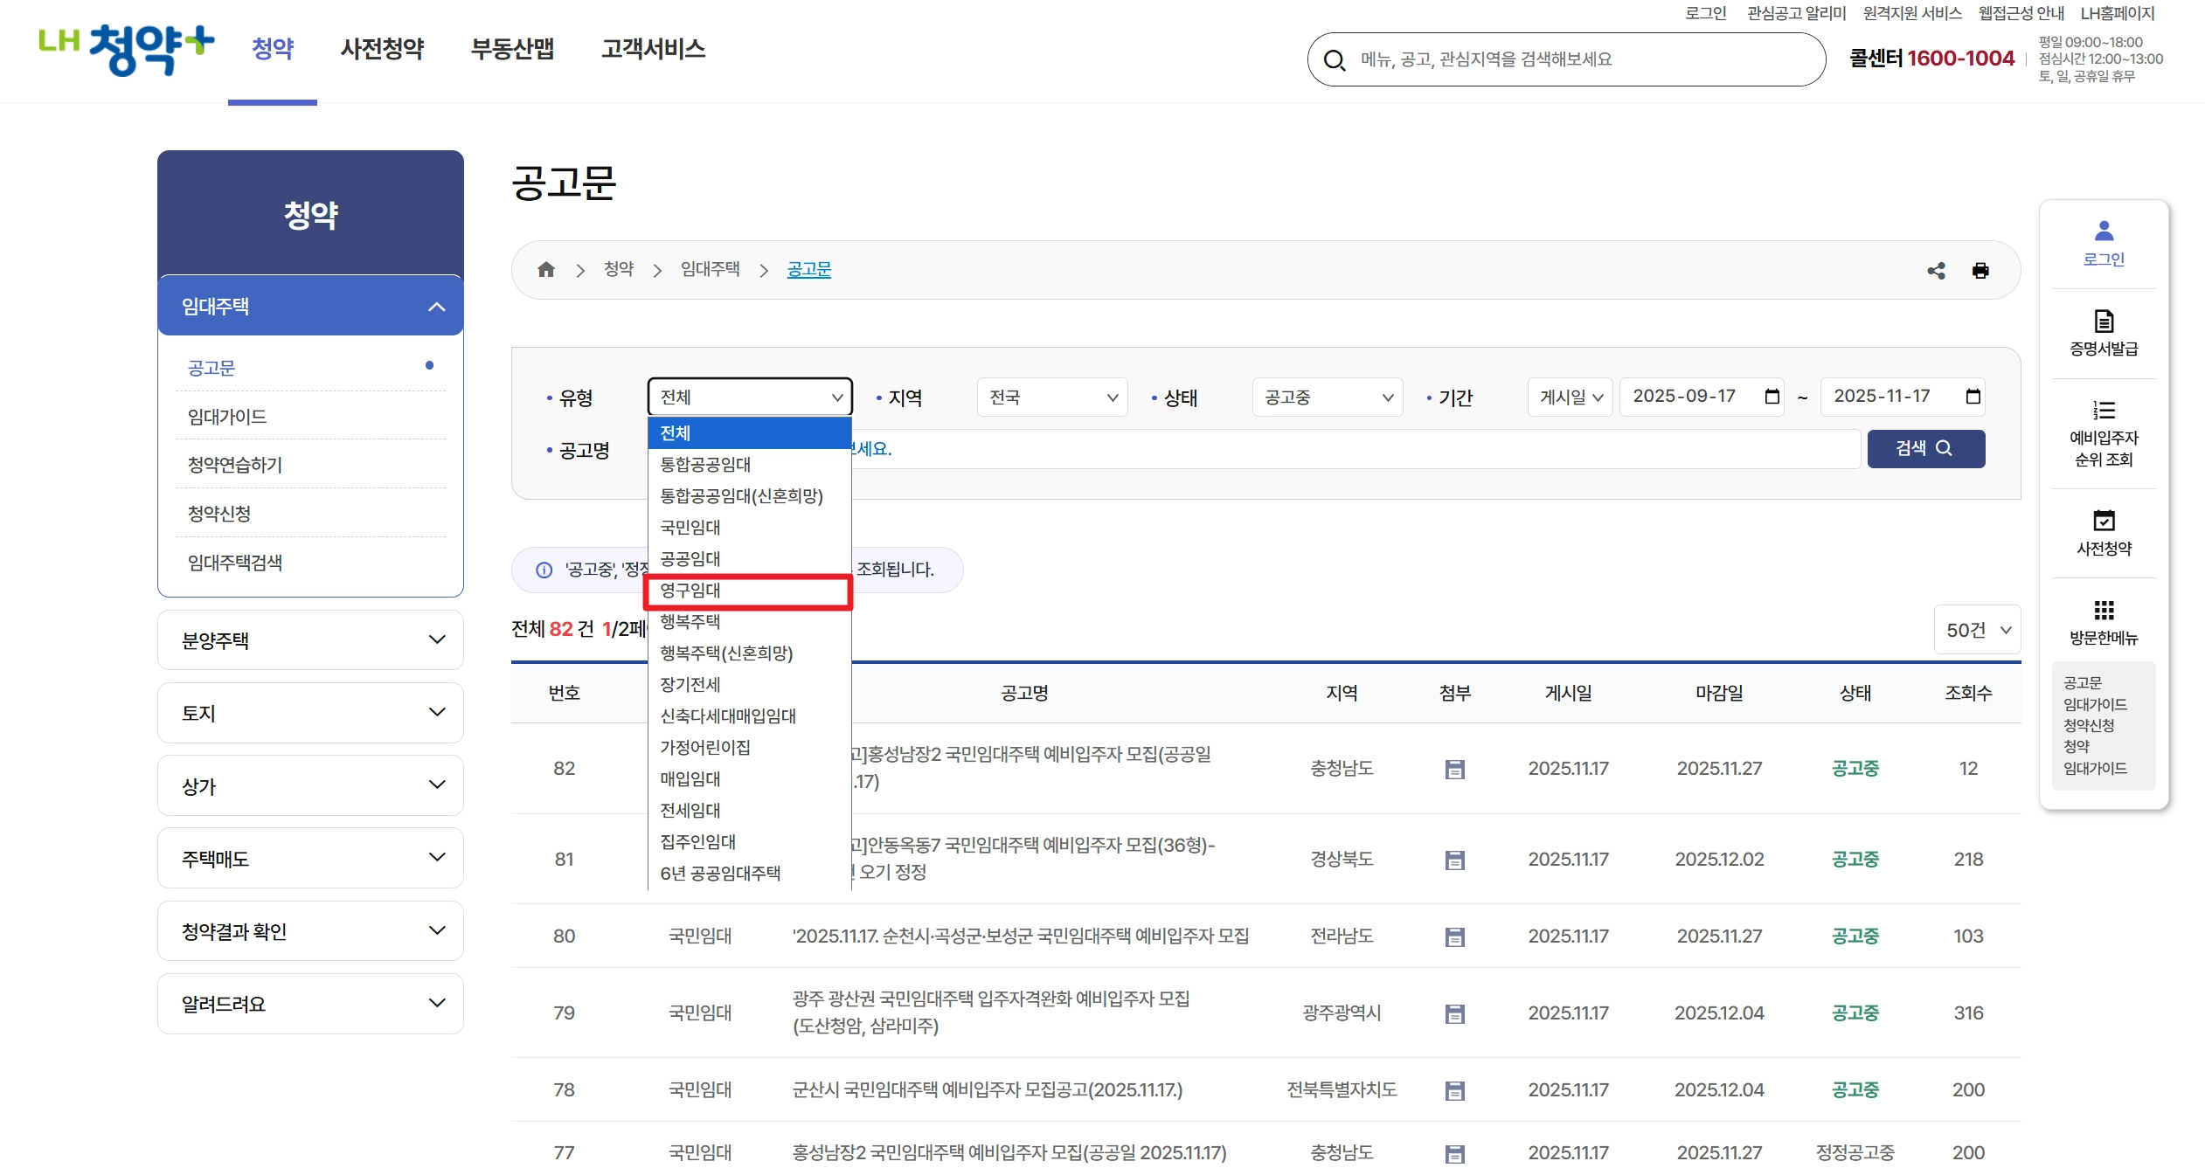Click the print icon on the 공고문 page

pos(1981,271)
